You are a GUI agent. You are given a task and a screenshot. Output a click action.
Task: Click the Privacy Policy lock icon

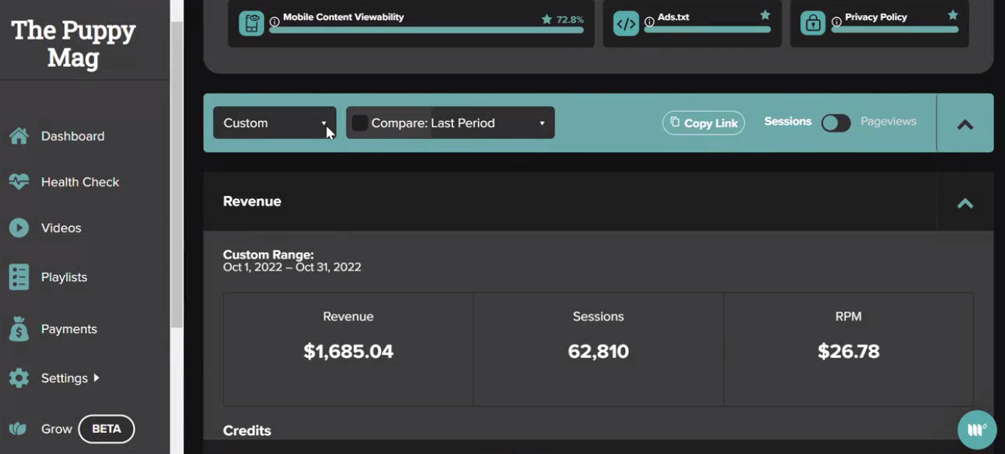pos(812,23)
